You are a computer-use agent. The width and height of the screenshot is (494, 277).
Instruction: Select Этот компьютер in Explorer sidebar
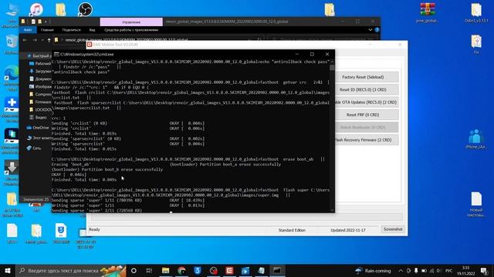click(x=39, y=138)
